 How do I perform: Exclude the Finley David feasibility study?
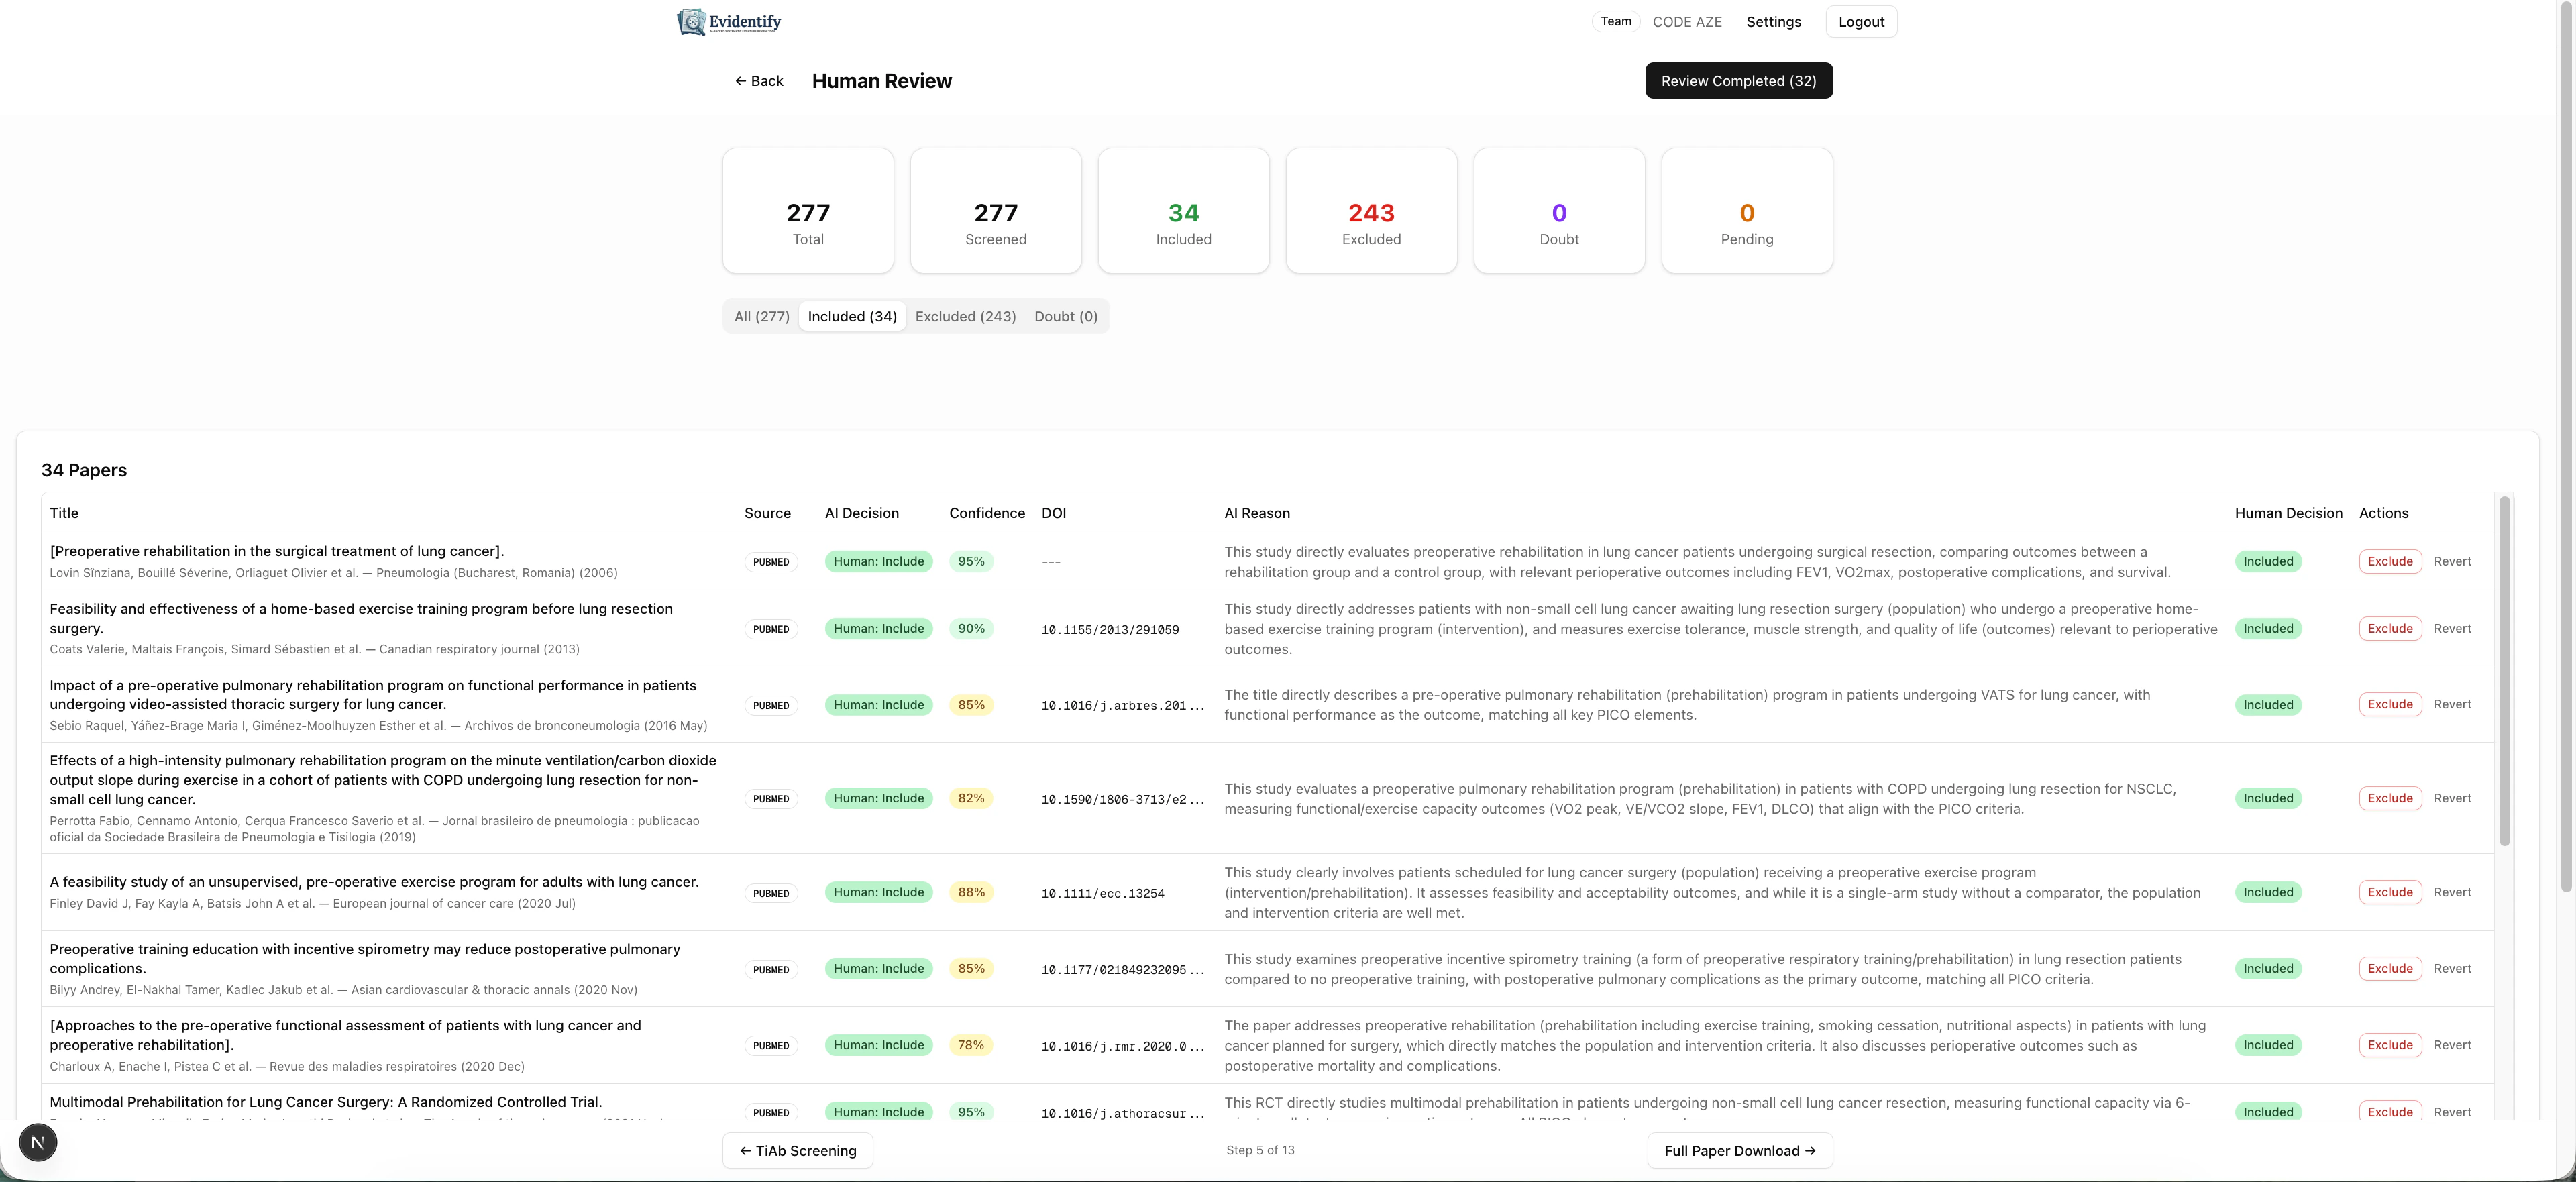pos(2390,892)
